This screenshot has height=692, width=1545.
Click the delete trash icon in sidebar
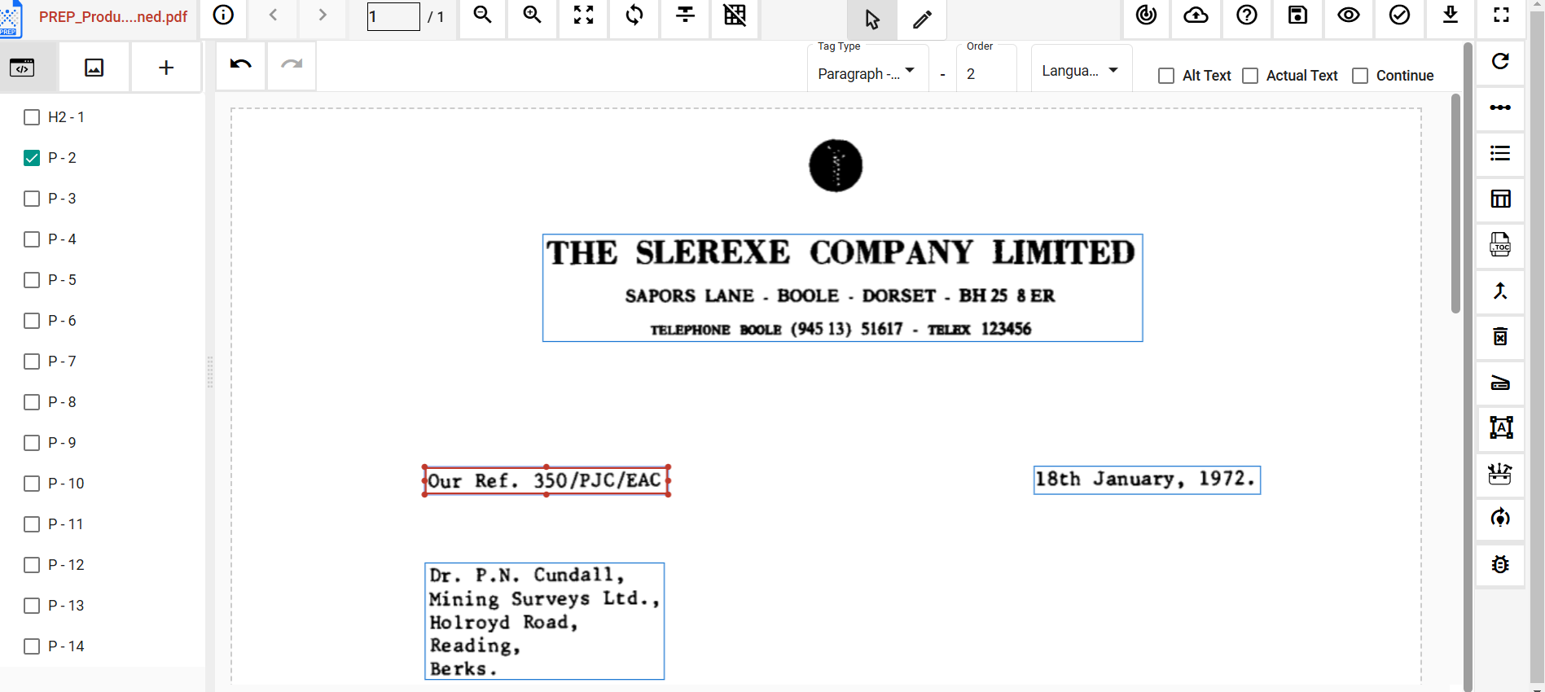click(1500, 336)
